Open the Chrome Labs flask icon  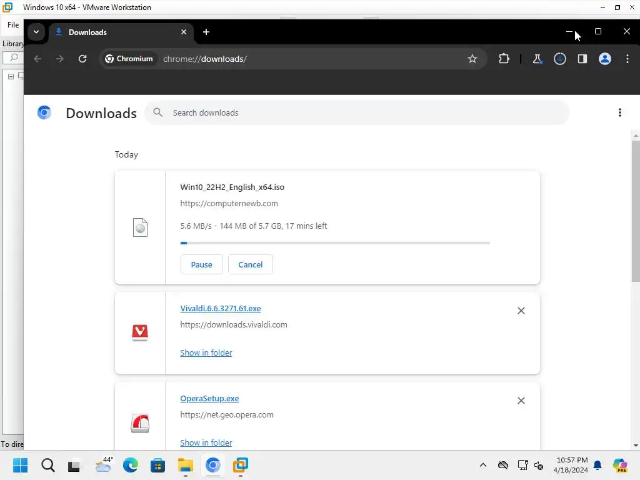(x=537, y=59)
